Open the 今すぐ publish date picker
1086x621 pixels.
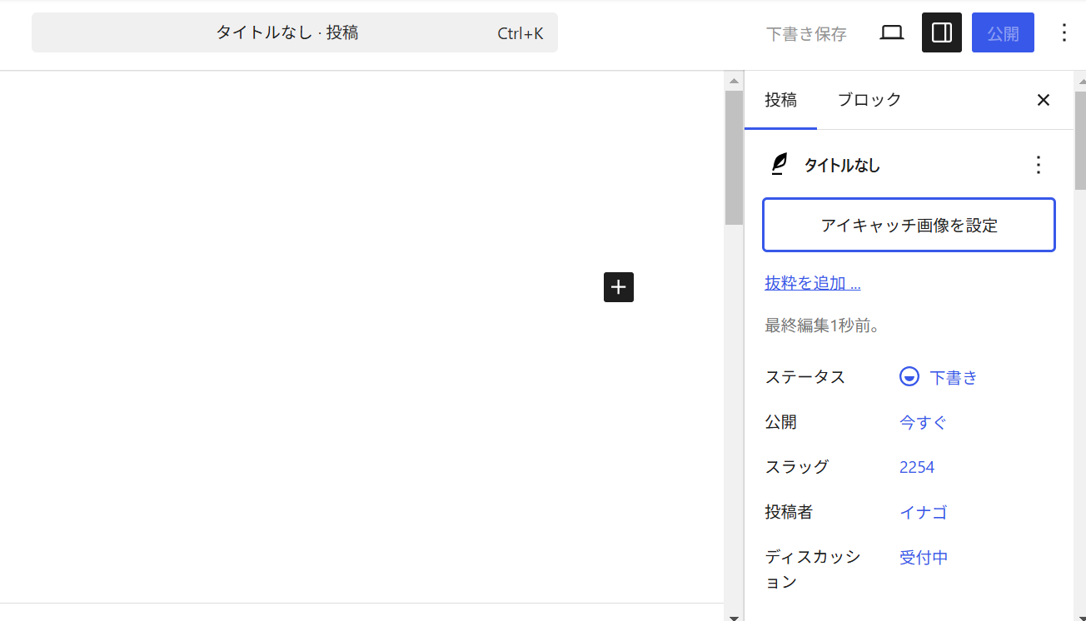[923, 422]
